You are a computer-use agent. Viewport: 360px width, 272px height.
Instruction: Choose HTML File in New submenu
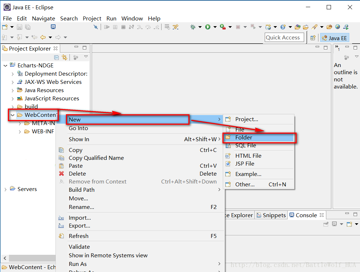[x=259, y=156]
